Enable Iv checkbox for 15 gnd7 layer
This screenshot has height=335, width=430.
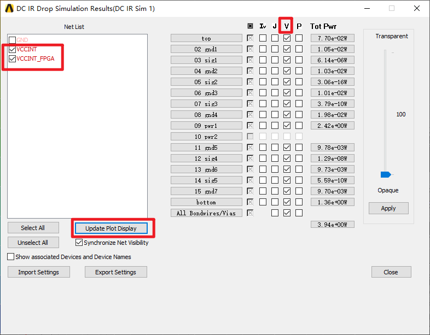click(263, 191)
